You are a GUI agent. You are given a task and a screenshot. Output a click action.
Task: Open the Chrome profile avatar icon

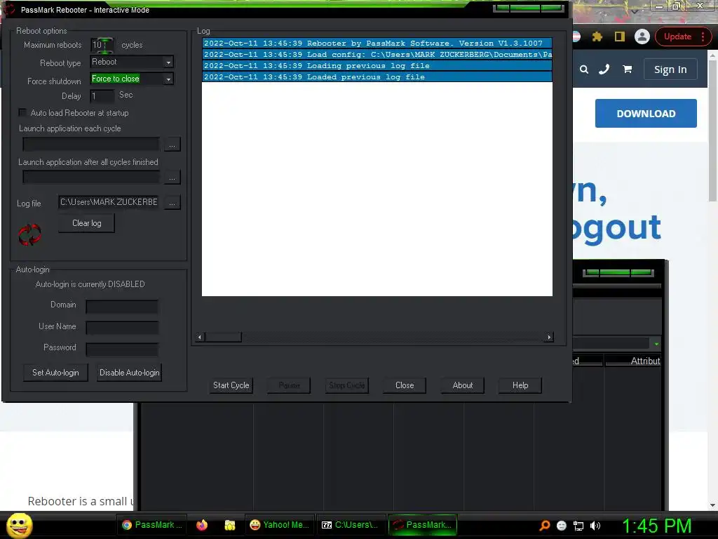point(642,36)
